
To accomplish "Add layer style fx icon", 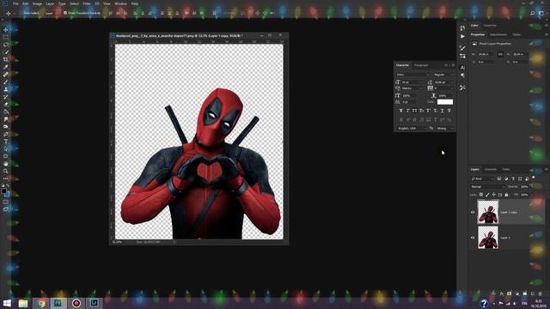I will [x=502, y=294].
